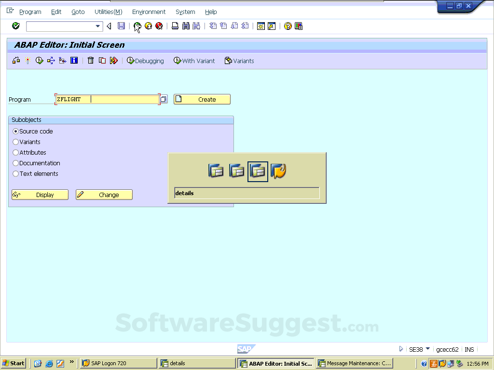Select the second window in switcher popup
The image size is (494, 370).
click(237, 172)
